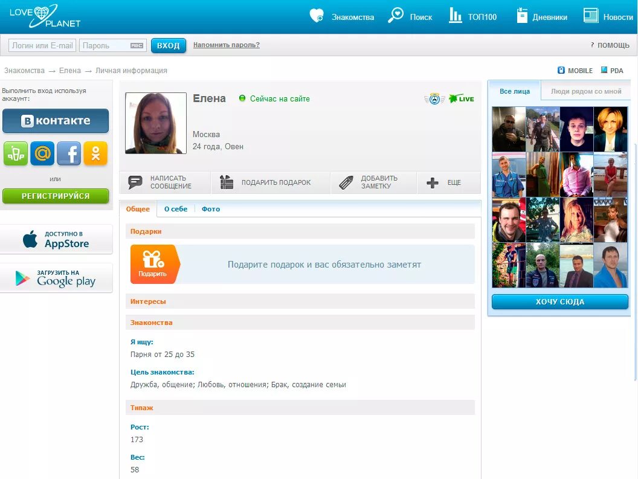
Task: Click НАПИСАТЬ СООБЩЕНИЕ button
Action: [165, 182]
